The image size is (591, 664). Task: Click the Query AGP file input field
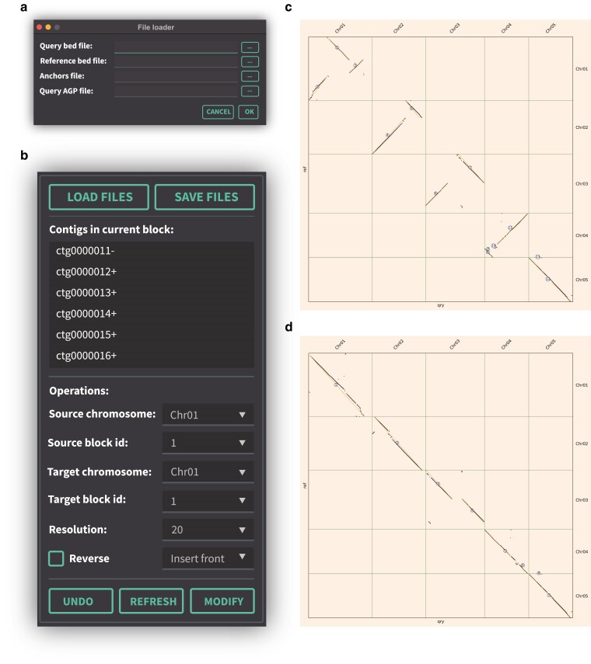(x=176, y=91)
